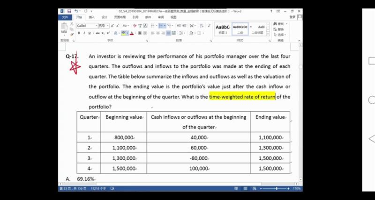Click the Increase Indent icon
375x200 pixels.
pyautogui.click(x=184, y=26)
